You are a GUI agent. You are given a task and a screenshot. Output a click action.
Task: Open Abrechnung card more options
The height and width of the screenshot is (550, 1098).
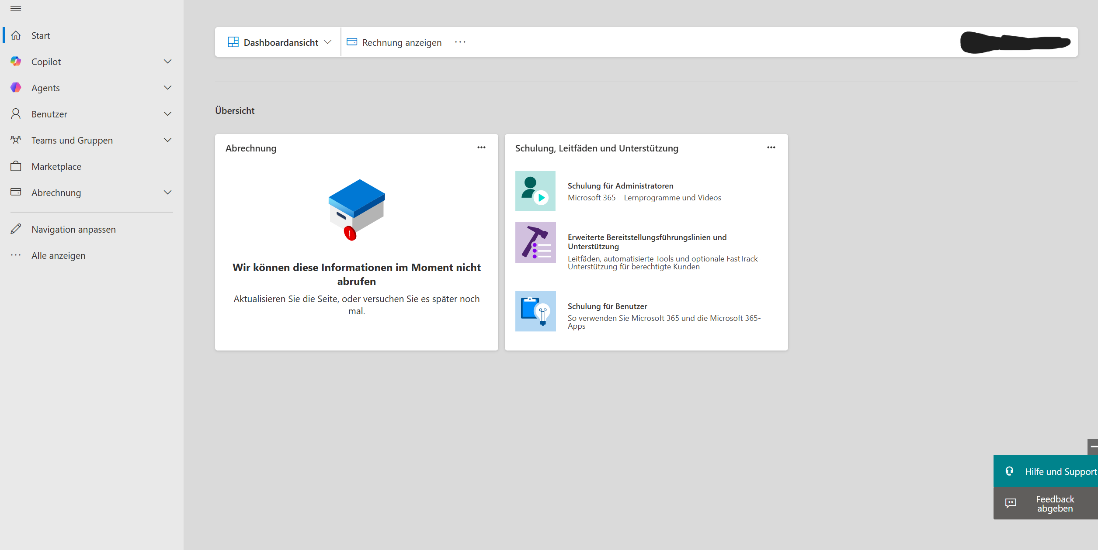pos(481,148)
